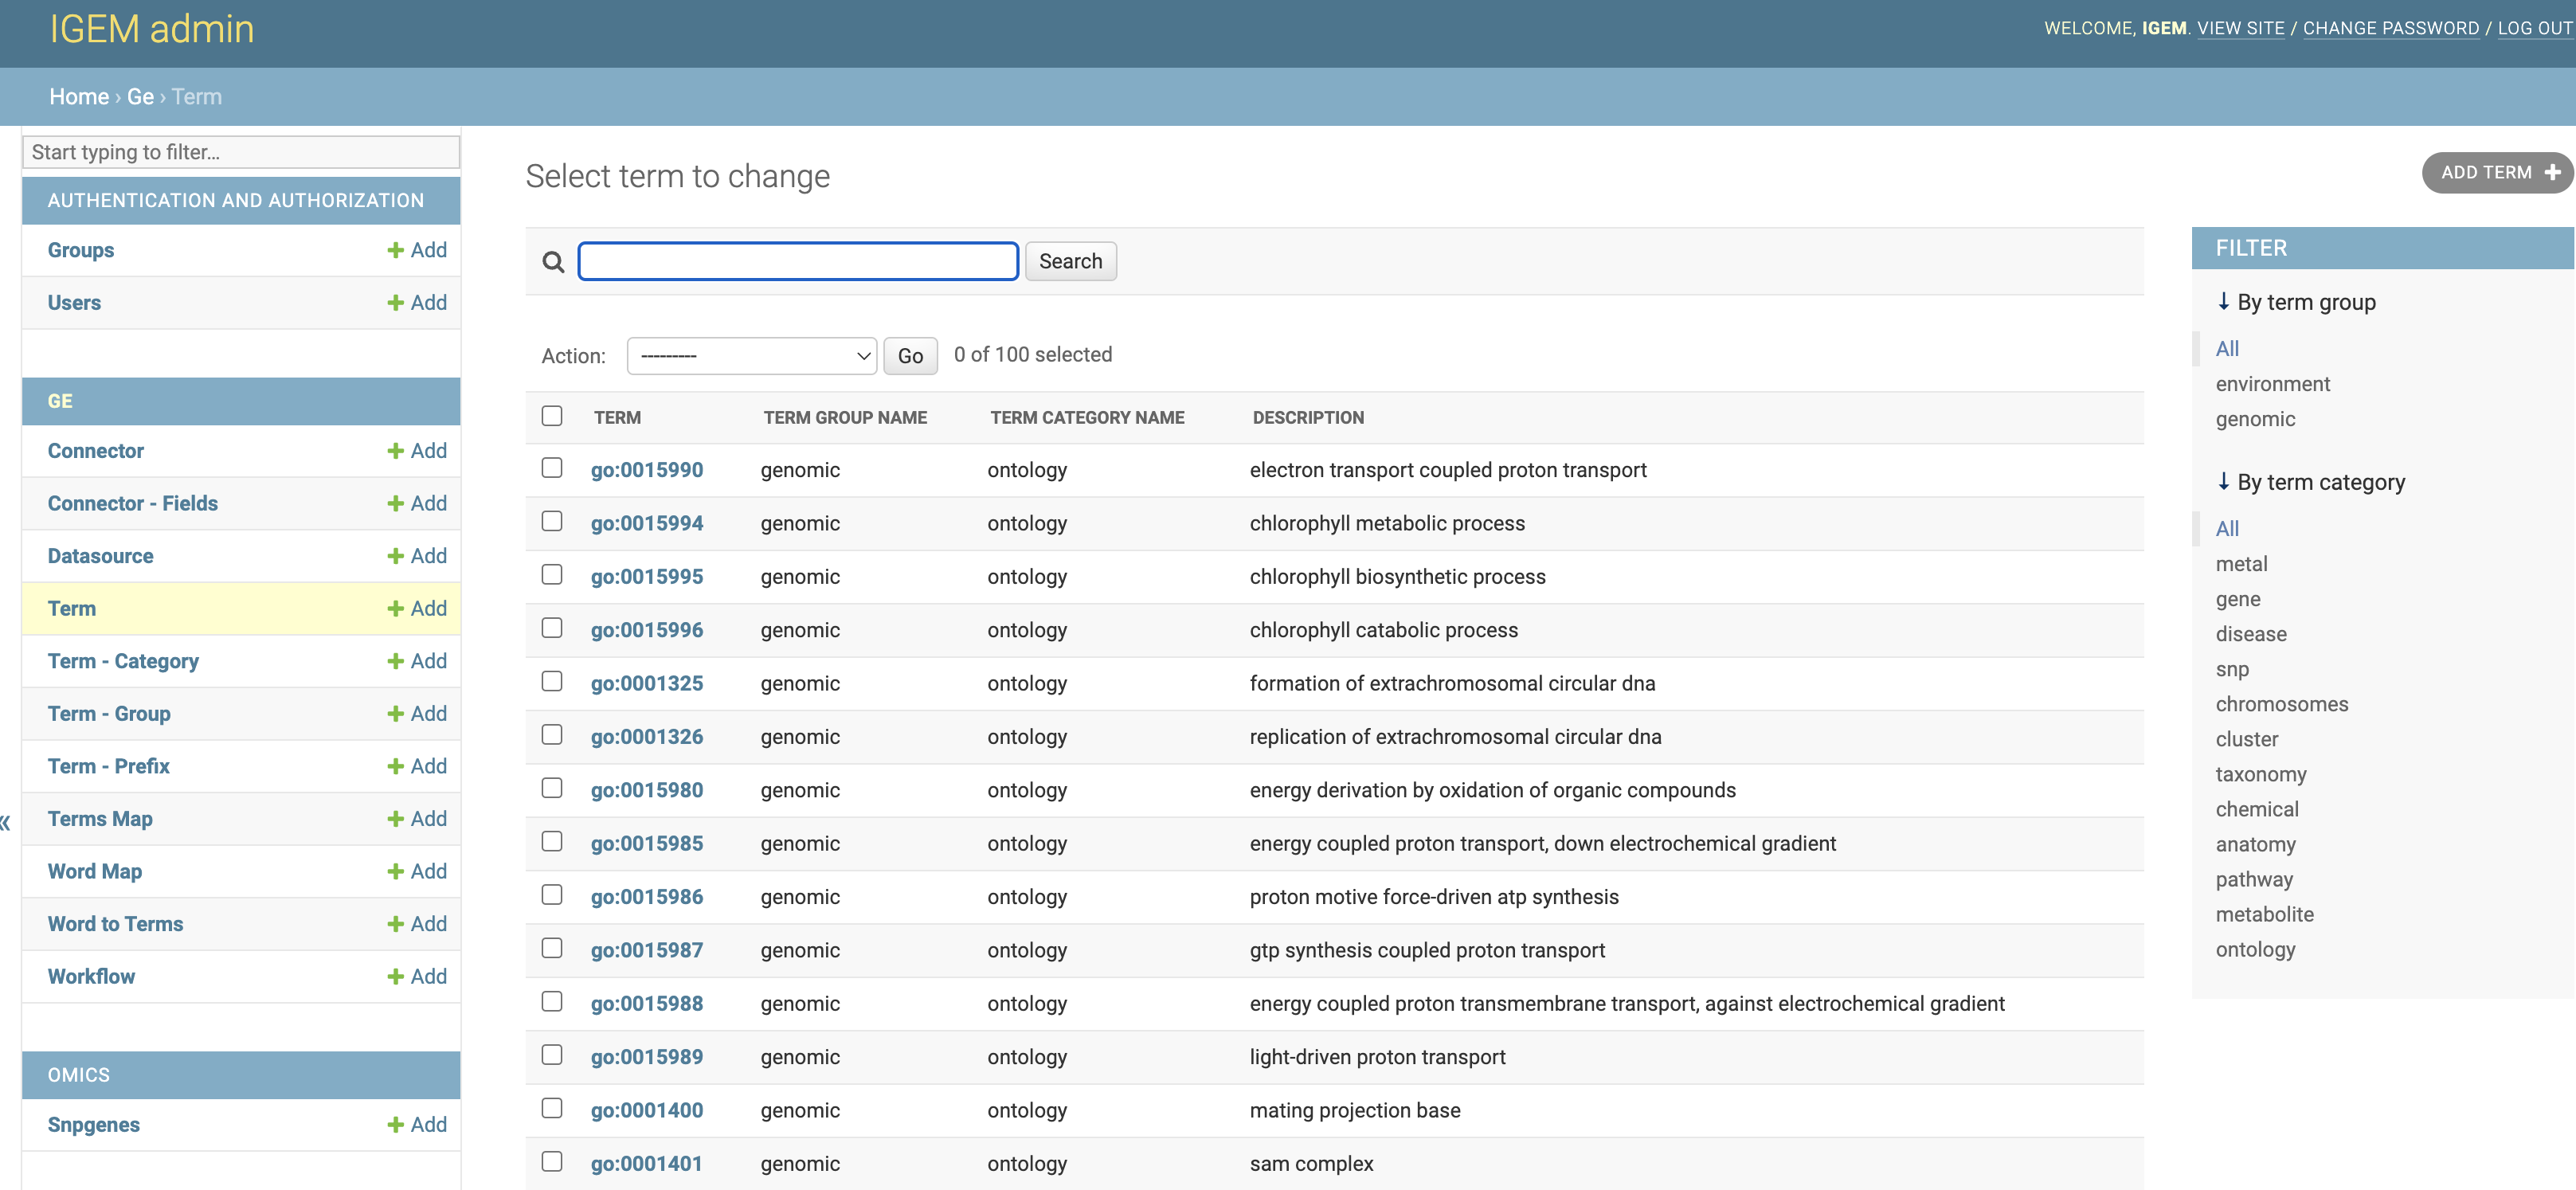Click the Add icon for Term - Category
This screenshot has width=2576, height=1190.
point(396,661)
